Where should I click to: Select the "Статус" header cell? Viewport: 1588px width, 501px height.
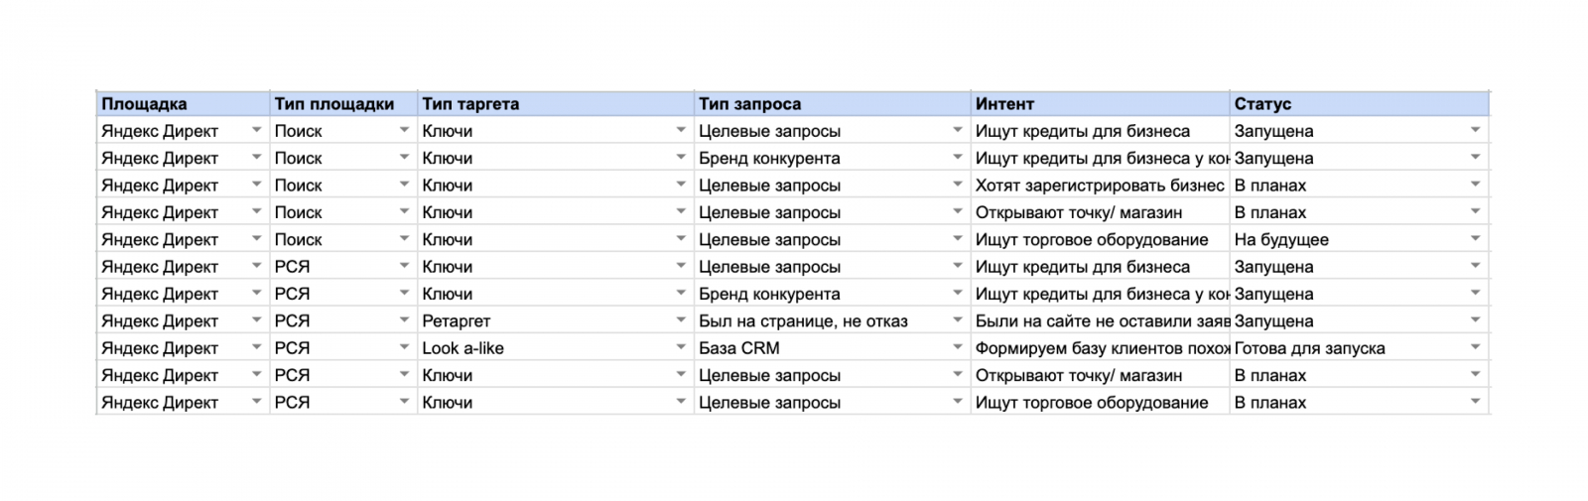pos(1262,104)
